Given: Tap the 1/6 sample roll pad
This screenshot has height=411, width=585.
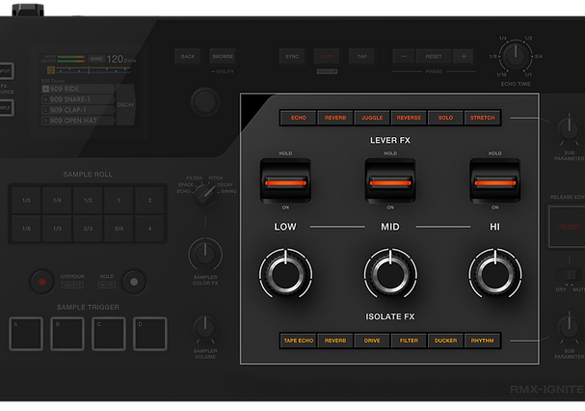Looking at the screenshot, I should coord(26,229).
